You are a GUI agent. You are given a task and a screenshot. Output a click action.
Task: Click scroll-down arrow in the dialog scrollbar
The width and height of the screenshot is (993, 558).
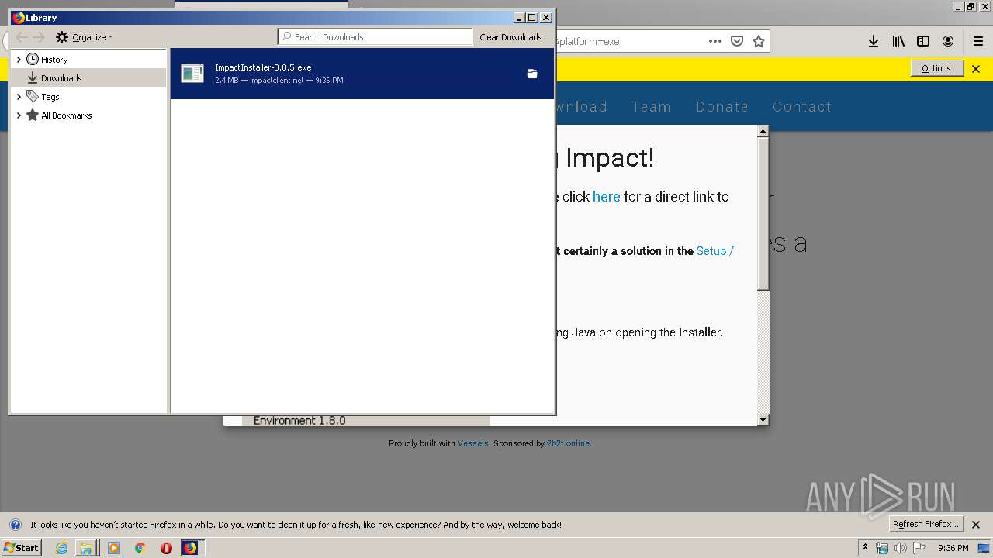(x=763, y=419)
